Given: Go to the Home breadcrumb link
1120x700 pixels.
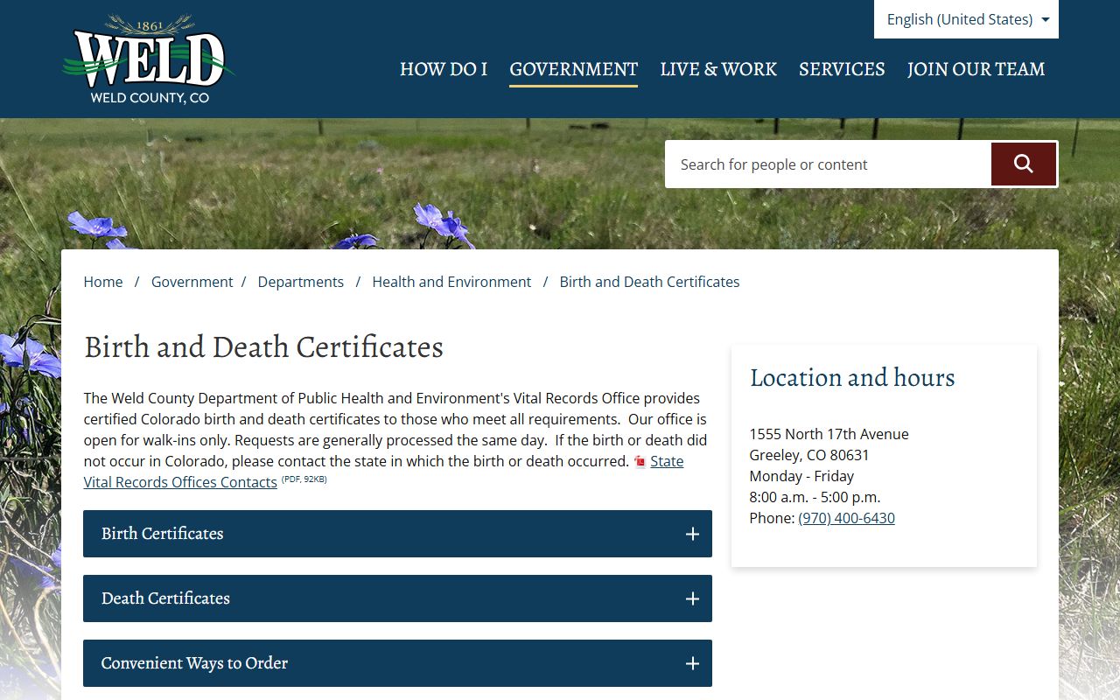Looking at the screenshot, I should (x=103, y=282).
